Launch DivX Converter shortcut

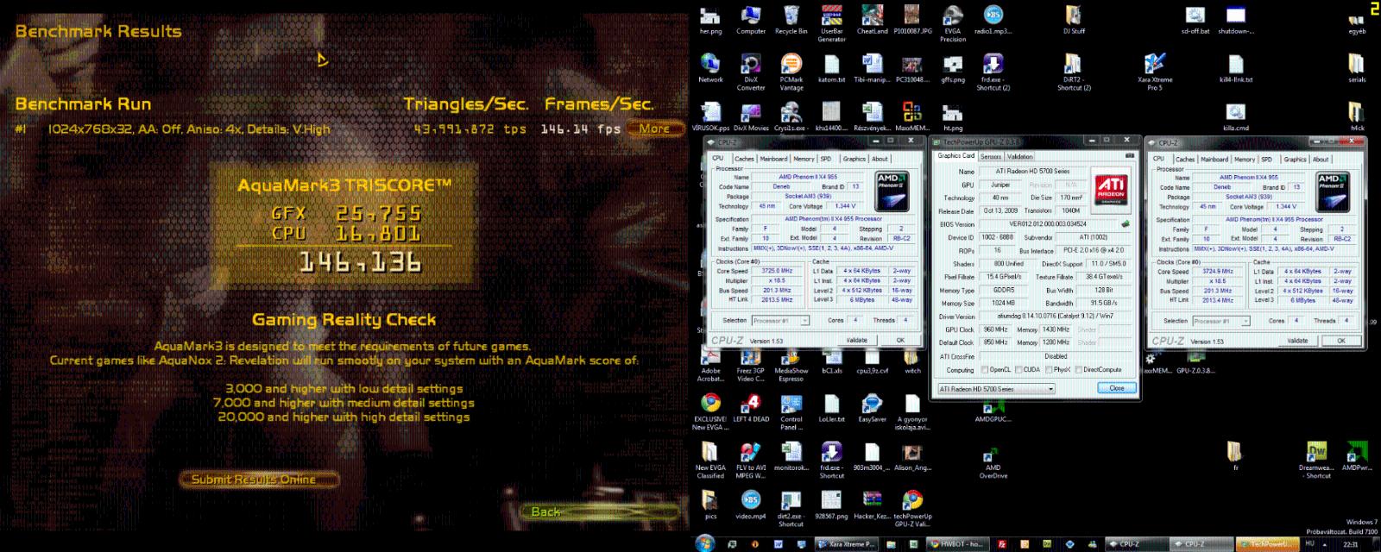click(x=750, y=72)
